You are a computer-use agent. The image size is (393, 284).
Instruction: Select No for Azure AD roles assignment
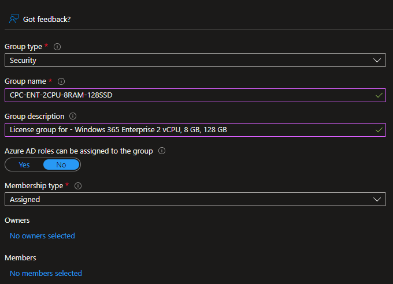61,165
